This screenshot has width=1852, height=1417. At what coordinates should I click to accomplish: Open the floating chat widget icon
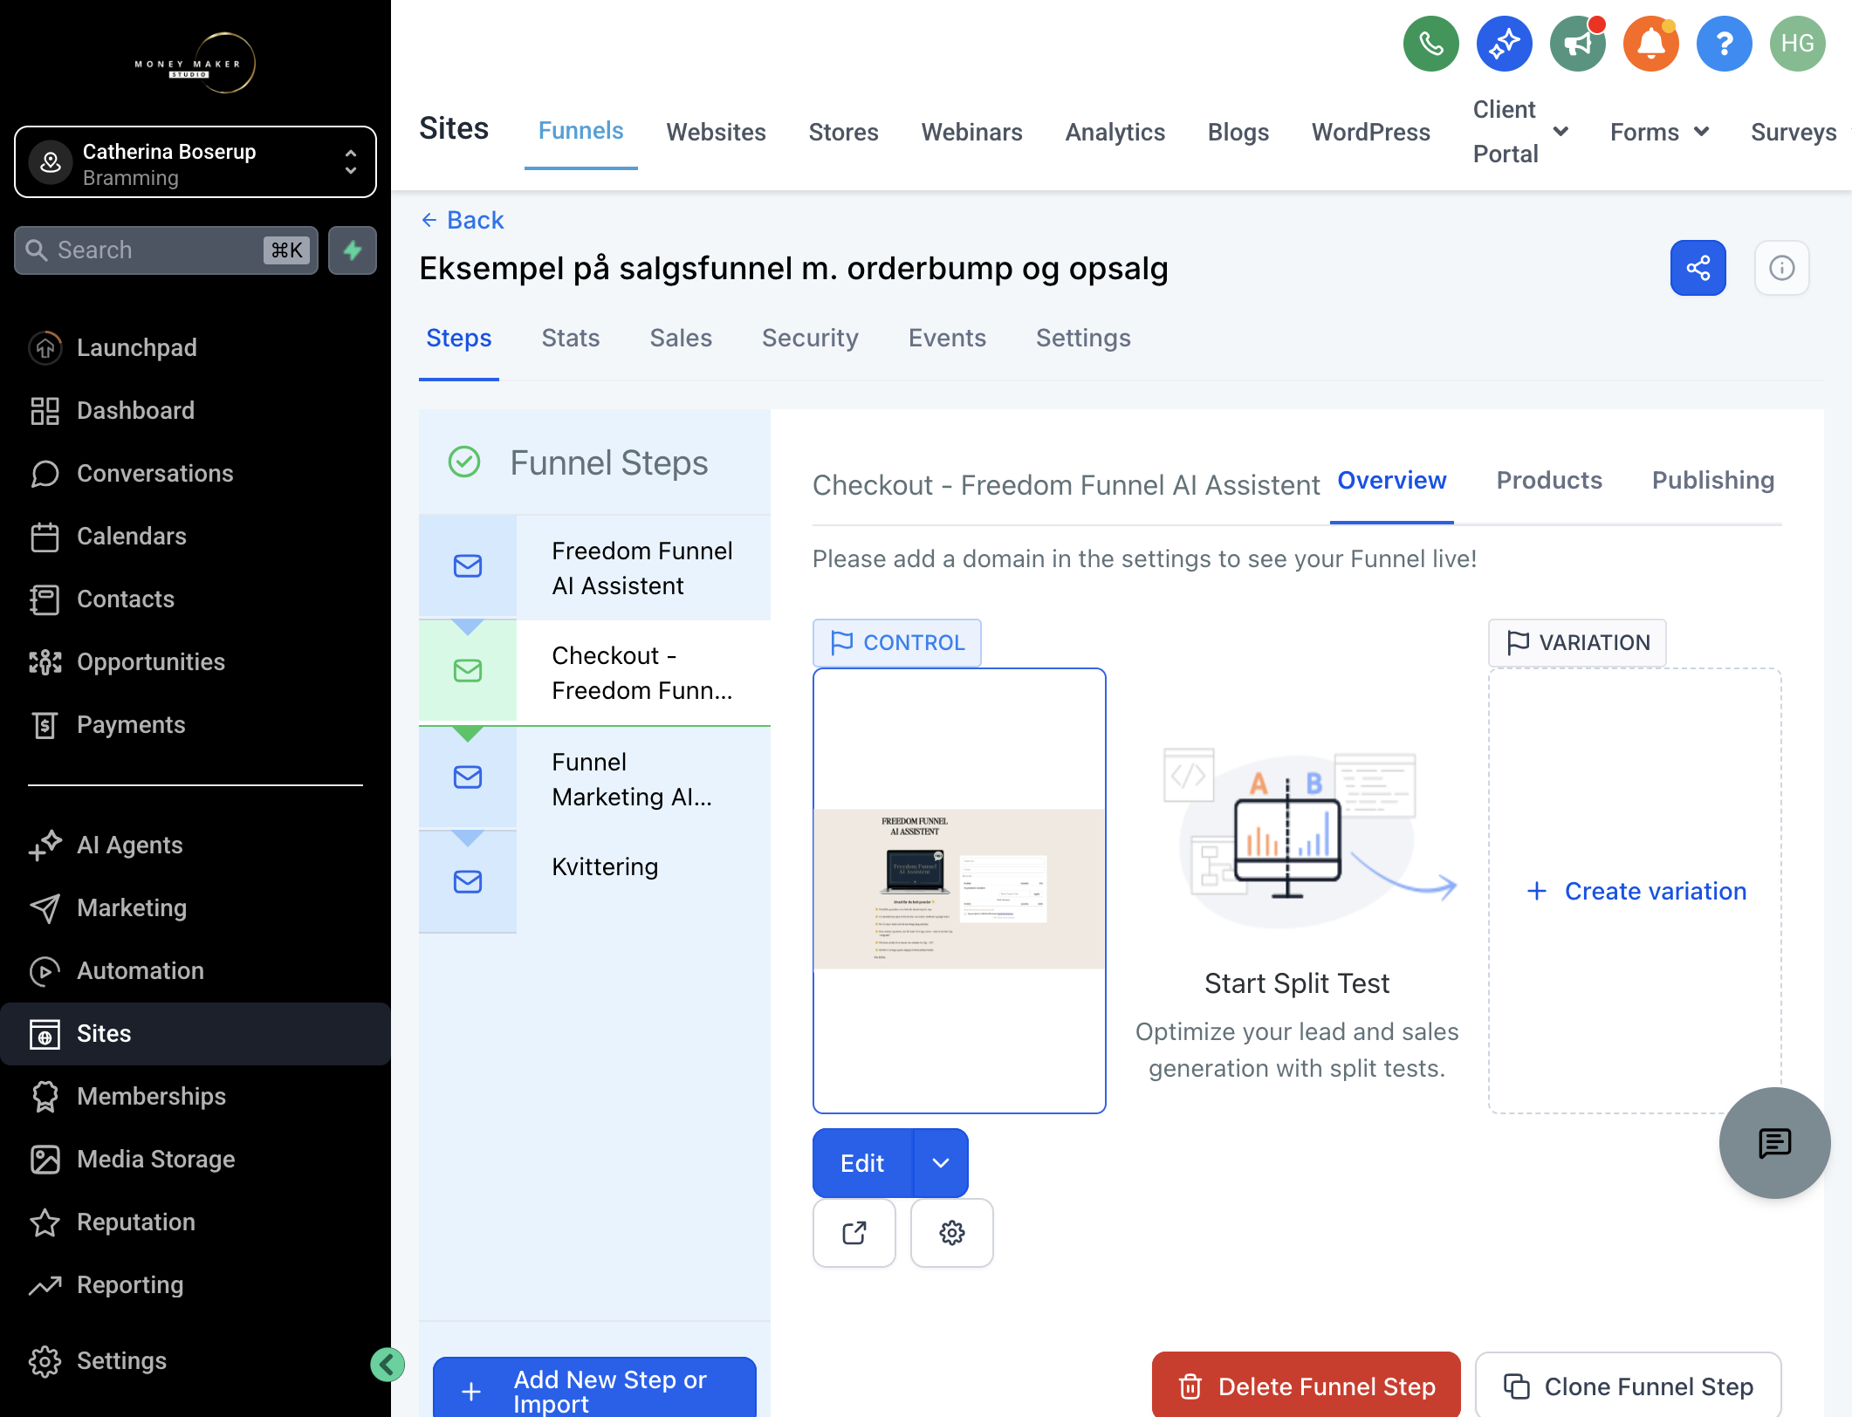(1774, 1143)
